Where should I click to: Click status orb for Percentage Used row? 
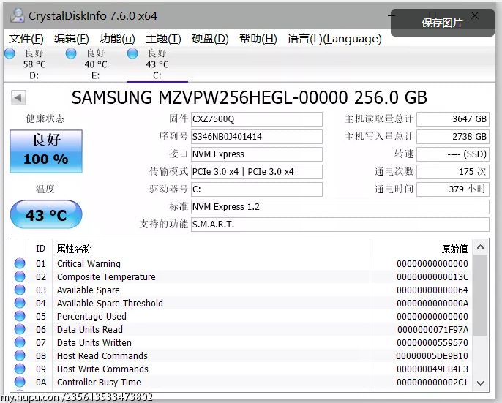pos(20,316)
